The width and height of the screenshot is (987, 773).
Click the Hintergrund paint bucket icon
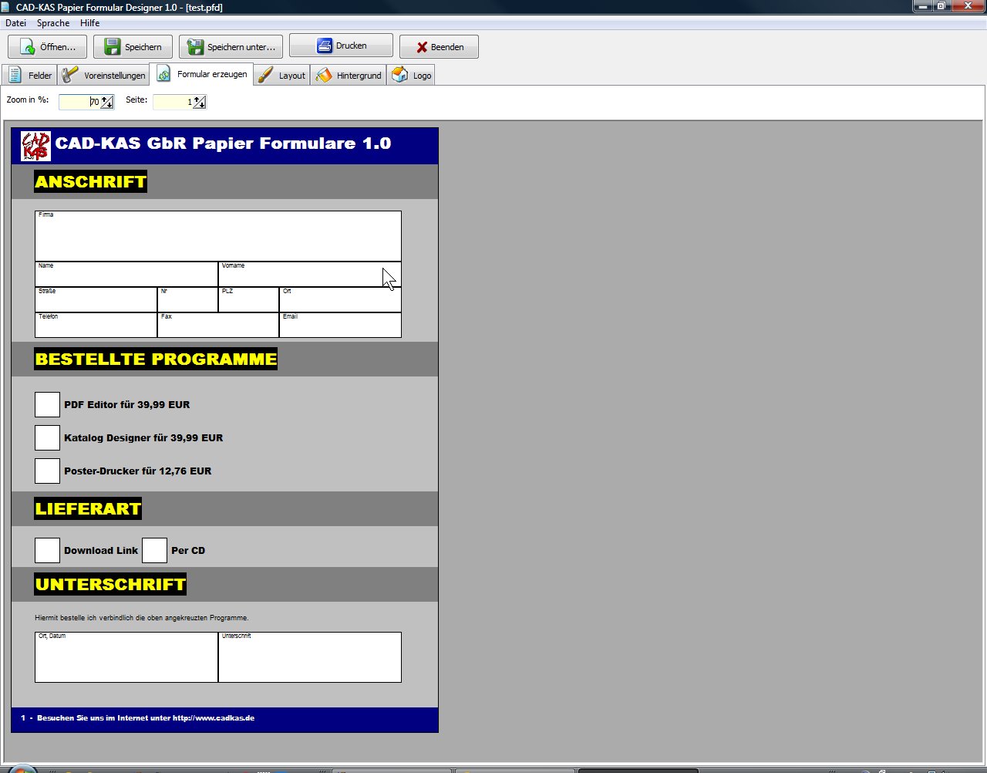tap(324, 75)
